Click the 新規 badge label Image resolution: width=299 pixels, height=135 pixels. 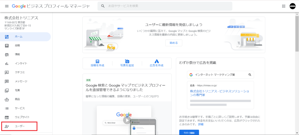[x=88, y=80]
